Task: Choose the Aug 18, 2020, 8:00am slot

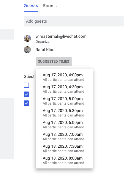Action: [x=64, y=160]
